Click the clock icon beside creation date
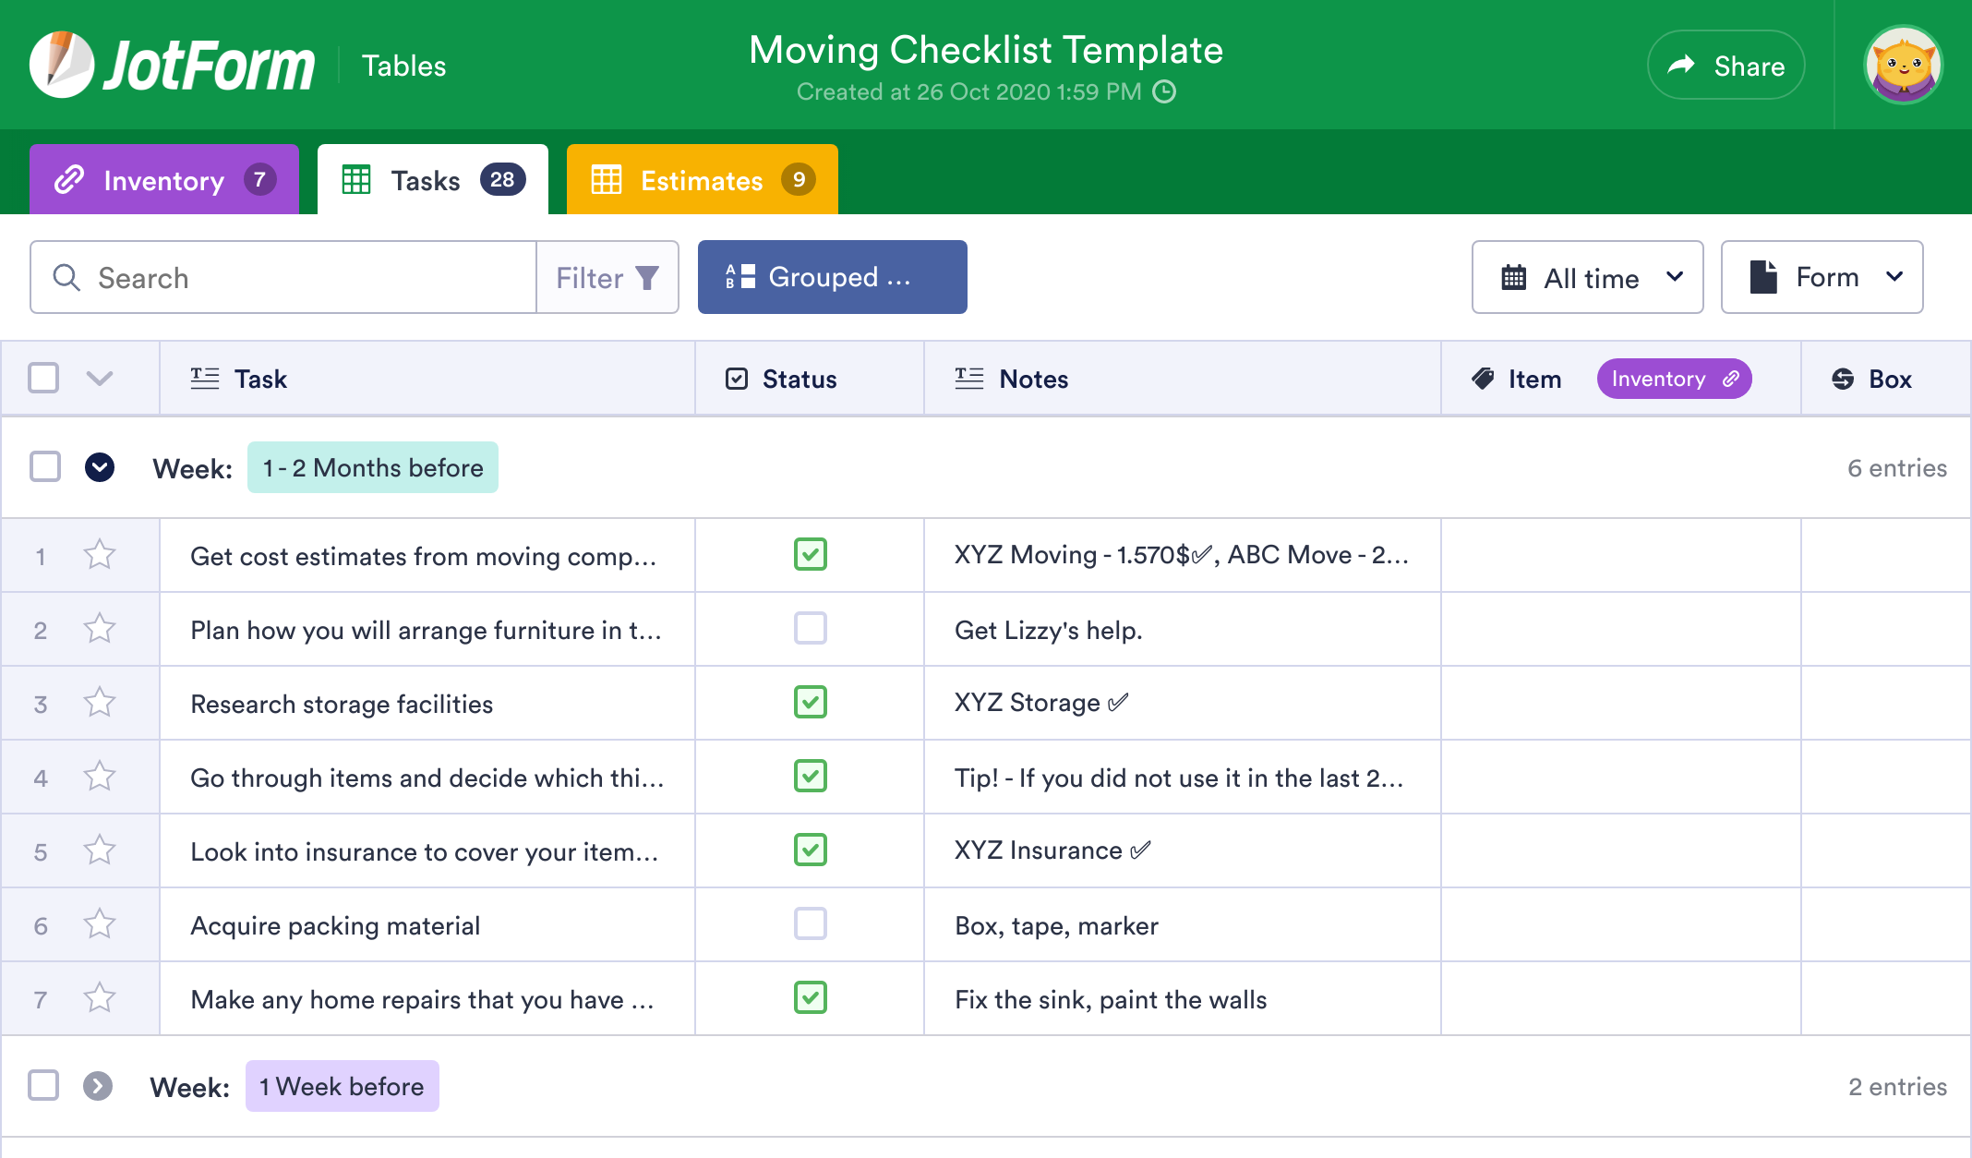 click(1165, 91)
